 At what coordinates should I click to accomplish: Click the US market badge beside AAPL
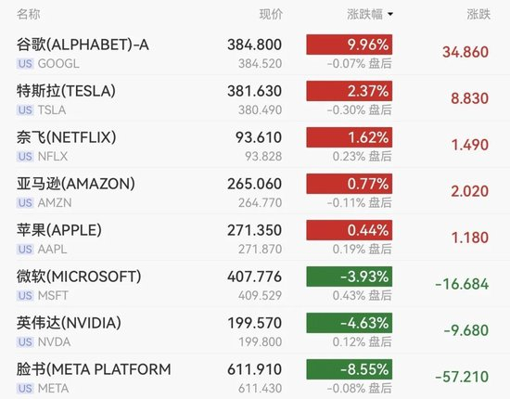click(25, 250)
